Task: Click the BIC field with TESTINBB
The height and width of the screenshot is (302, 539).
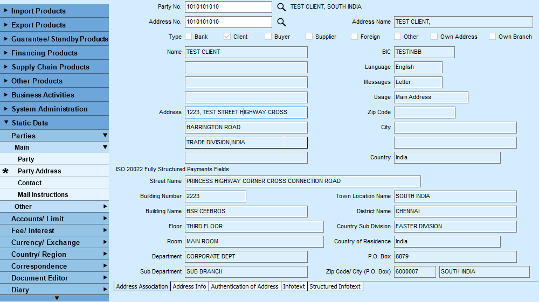Action: [x=424, y=52]
